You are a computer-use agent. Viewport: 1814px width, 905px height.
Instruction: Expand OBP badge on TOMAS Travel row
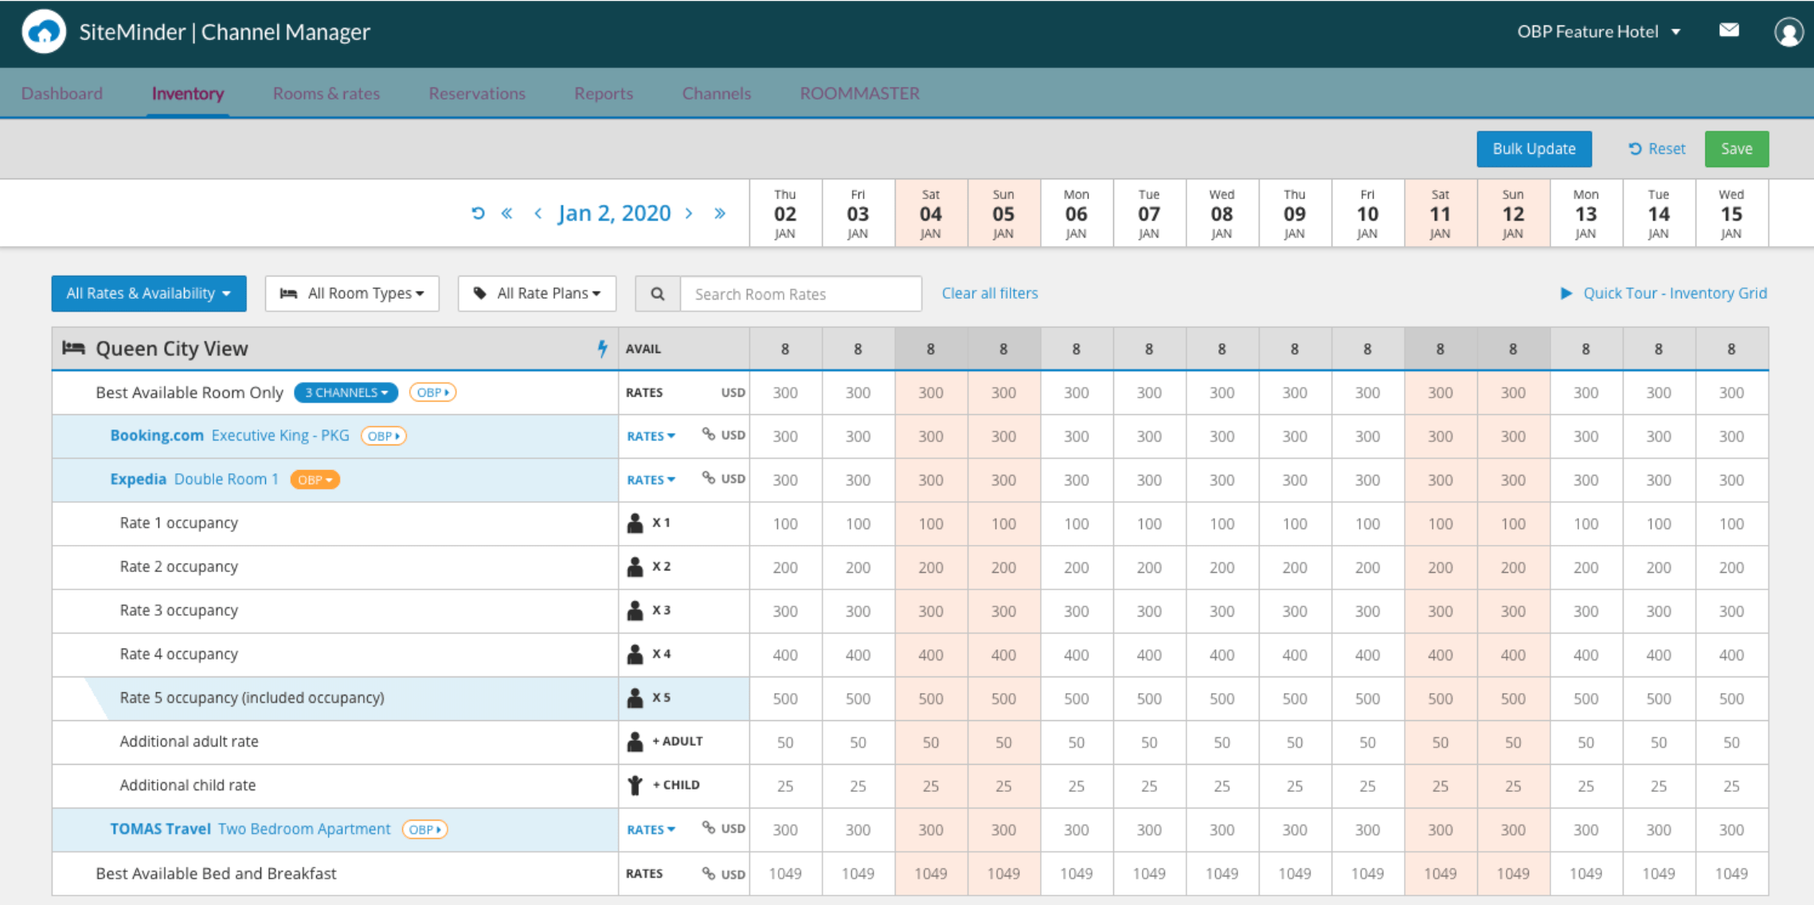coord(424,829)
